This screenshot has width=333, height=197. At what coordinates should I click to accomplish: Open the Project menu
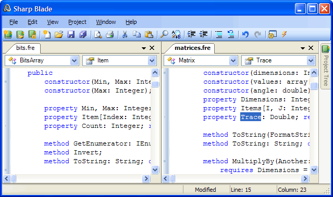[x=77, y=22]
